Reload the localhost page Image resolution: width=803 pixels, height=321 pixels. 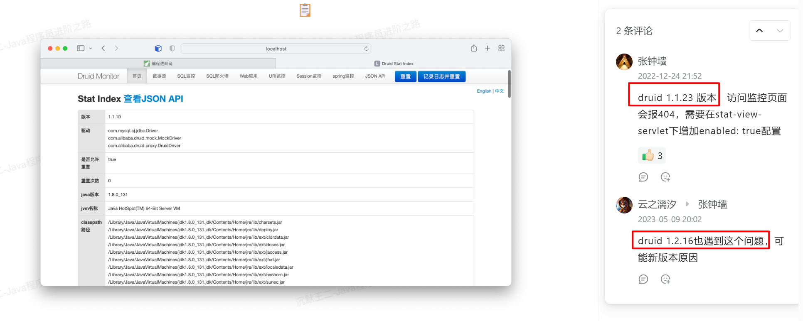366,49
